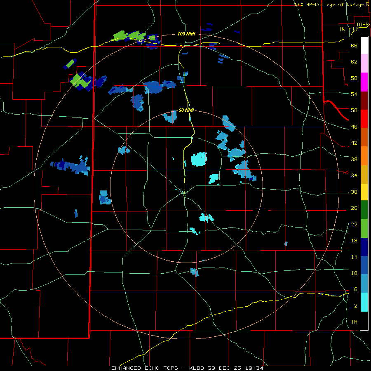Click the KLBB station identifier in the caption

[197, 368]
